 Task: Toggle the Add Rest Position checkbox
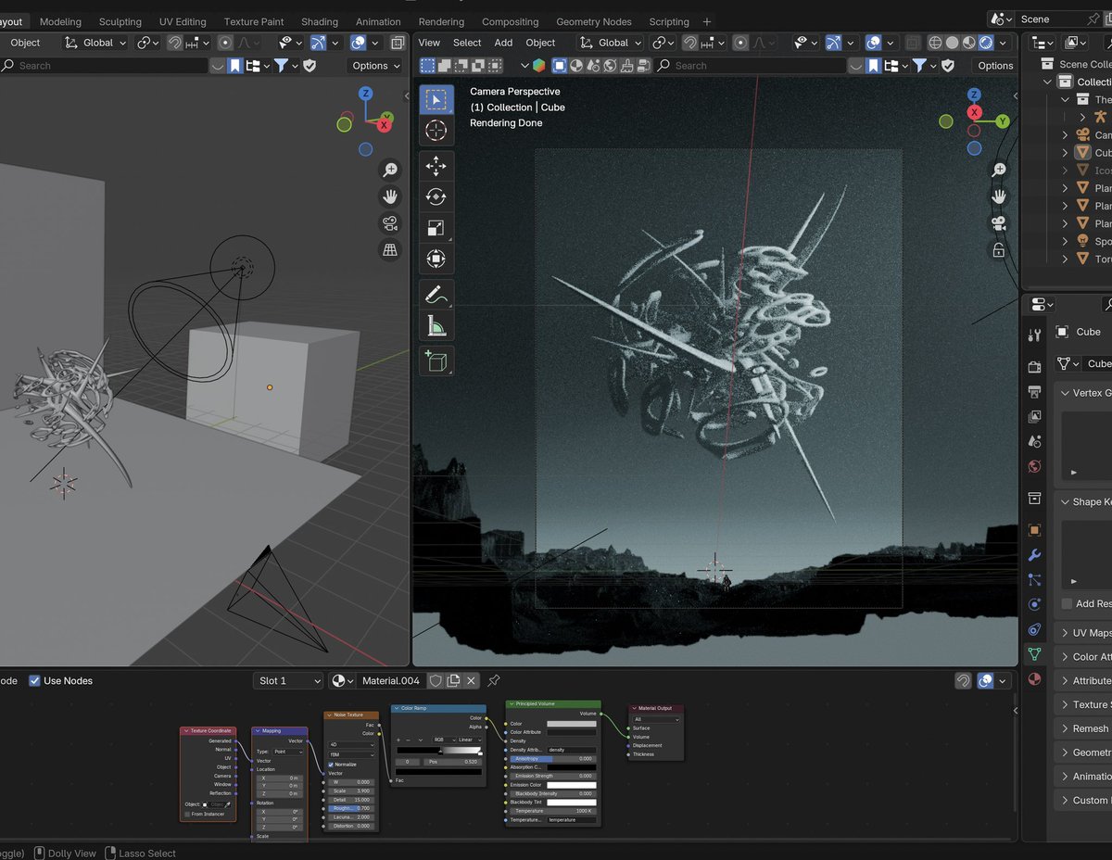pyautogui.click(x=1067, y=603)
